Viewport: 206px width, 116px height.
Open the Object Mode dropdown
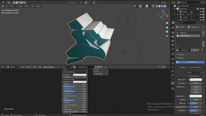9,6
